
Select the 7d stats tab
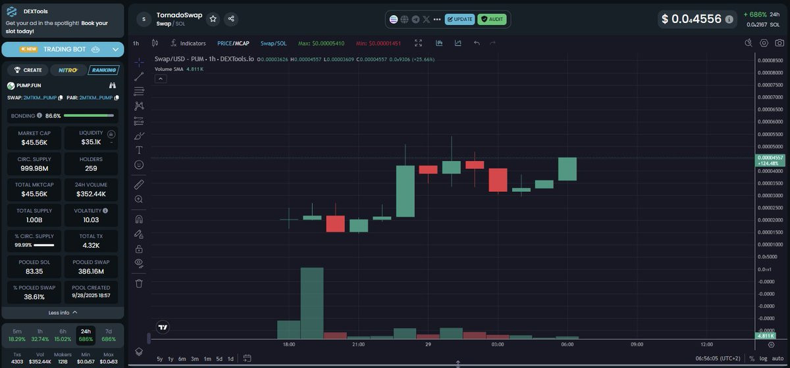(109, 335)
